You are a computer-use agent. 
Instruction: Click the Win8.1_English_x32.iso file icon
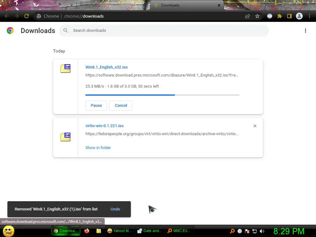pyautogui.click(x=65, y=69)
